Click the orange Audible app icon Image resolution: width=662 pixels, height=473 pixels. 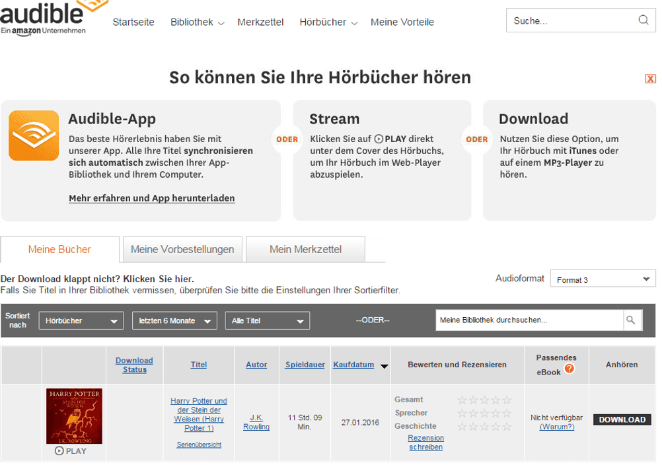[x=34, y=135]
